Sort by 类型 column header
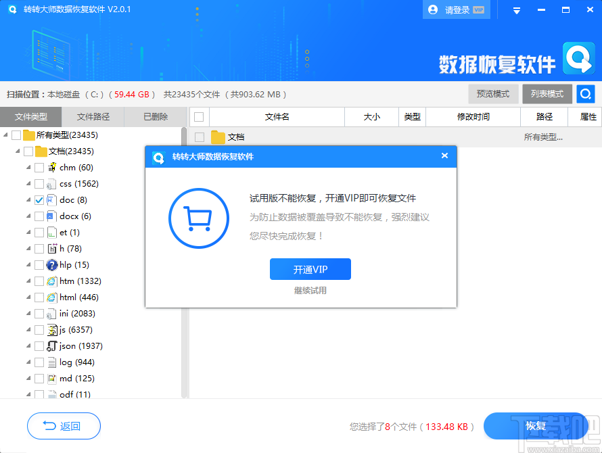602x453 pixels. pos(413,117)
